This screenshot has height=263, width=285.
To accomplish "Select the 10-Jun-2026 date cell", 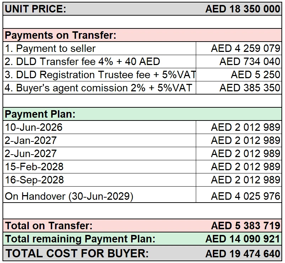I will click(x=100, y=127).
